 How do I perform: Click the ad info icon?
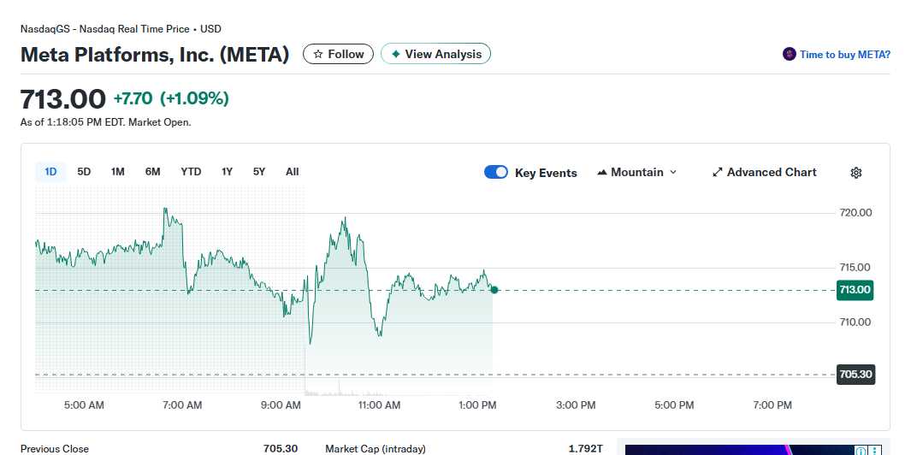(861, 451)
